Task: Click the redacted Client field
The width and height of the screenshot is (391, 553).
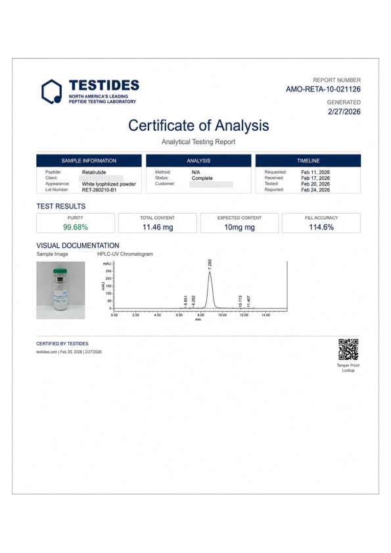Action: 101,178
